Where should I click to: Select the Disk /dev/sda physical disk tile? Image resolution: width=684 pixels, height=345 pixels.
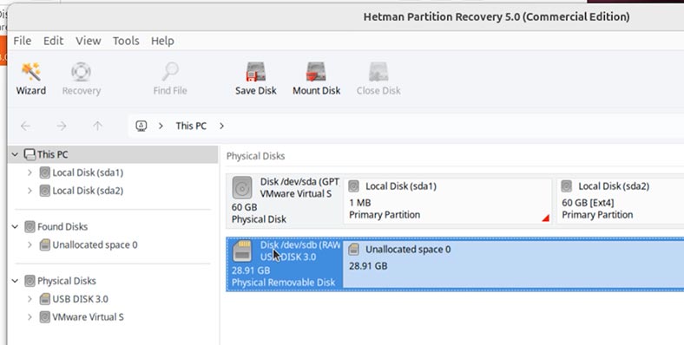pos(285,200)
